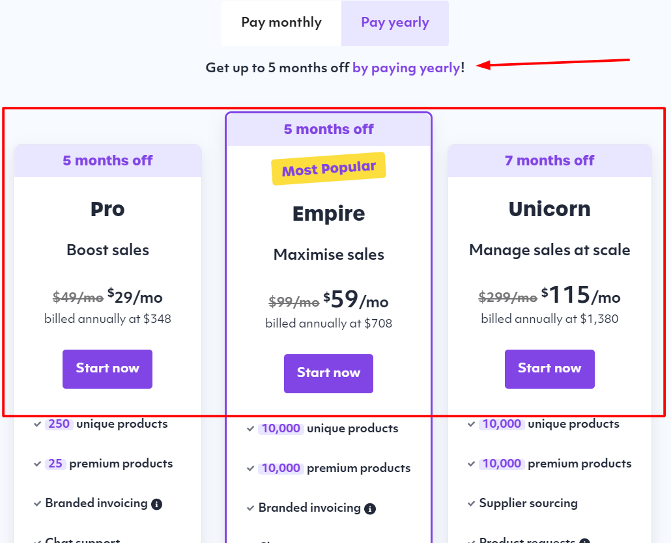This screenshot has height=543, width=671.
Task: Click checkmark beside Empire's 10,000 unique products
Action: [x=251, y=429]
